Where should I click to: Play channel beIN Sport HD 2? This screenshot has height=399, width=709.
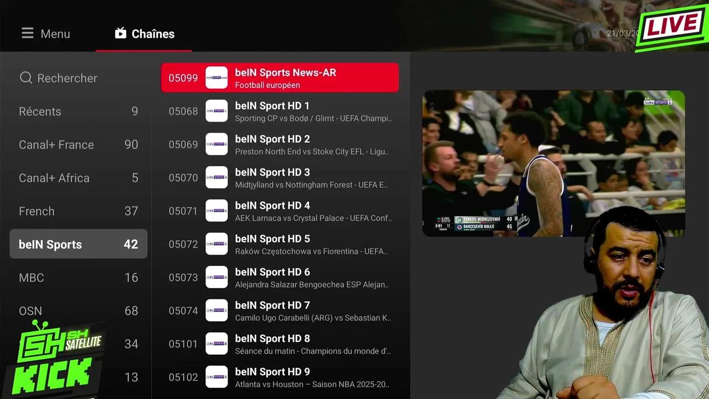280,144
